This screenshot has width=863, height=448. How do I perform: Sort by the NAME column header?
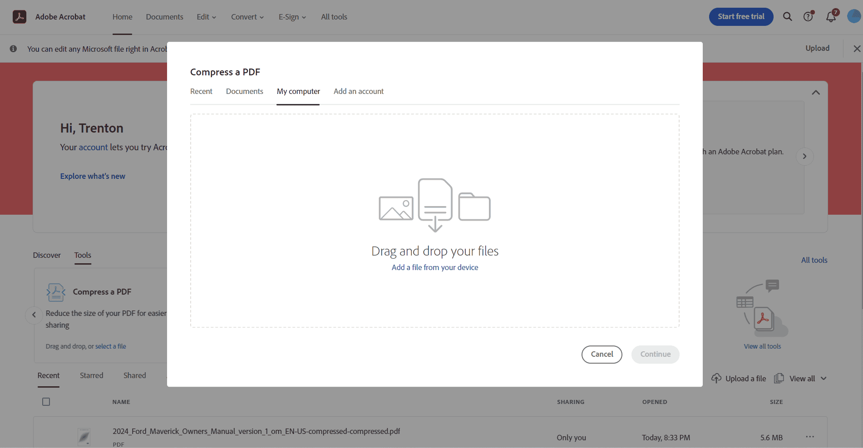pyautogui.click(x=121, y=402)
